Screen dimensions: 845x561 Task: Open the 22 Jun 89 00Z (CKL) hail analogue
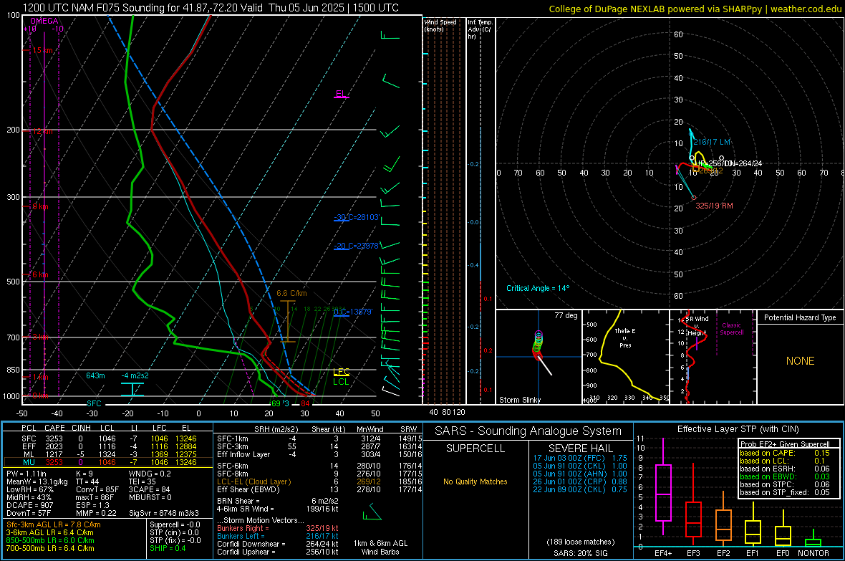580,489
